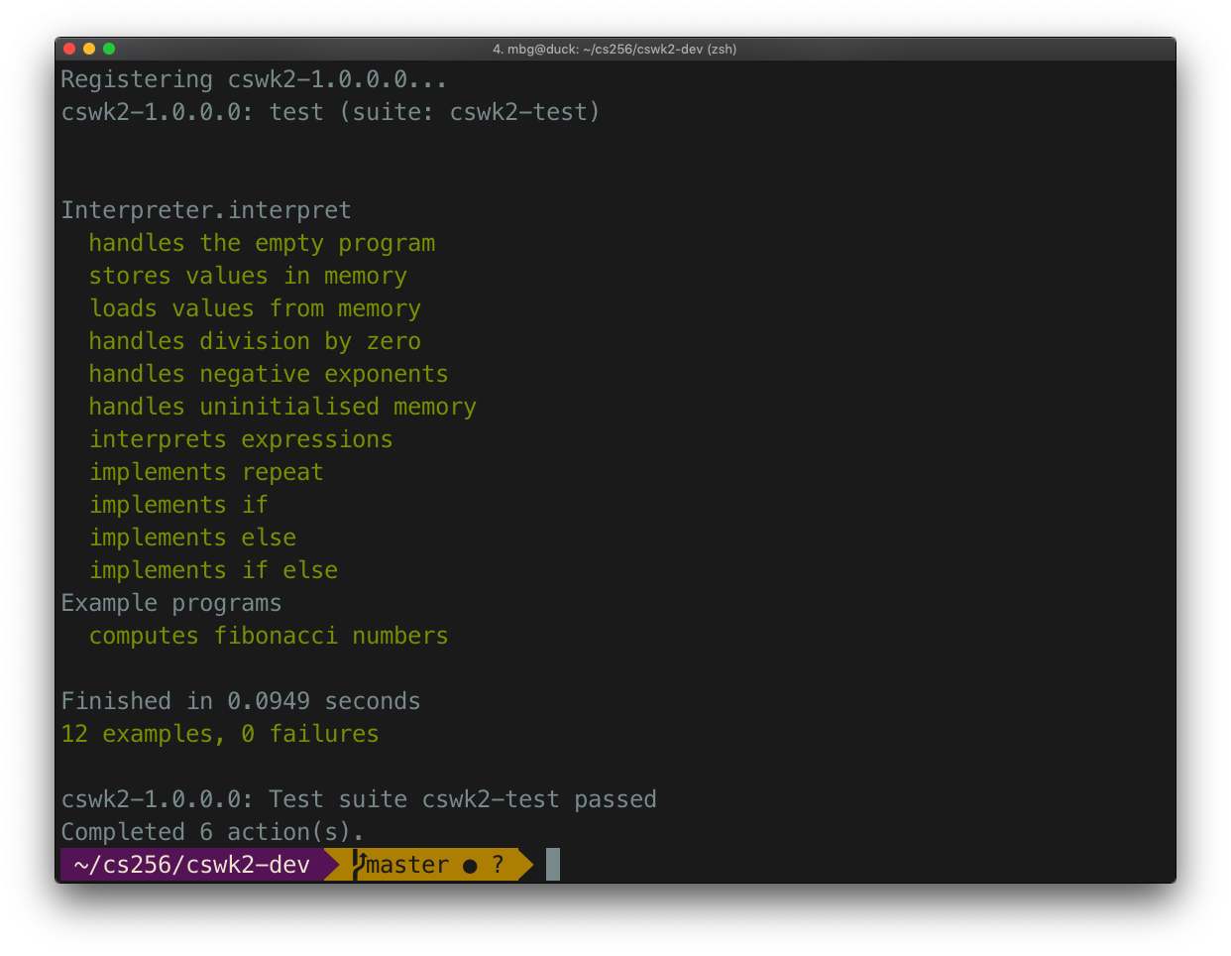Click the untracked question mark in prompt
The width and height of the screenshot is (1231, 956).
click(498, 865)
